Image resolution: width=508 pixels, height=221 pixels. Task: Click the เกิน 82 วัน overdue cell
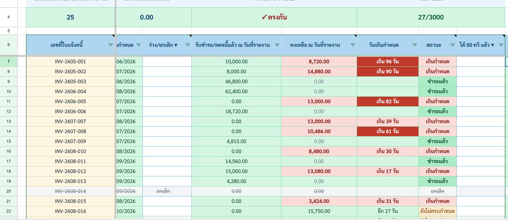tap(388, 101)
